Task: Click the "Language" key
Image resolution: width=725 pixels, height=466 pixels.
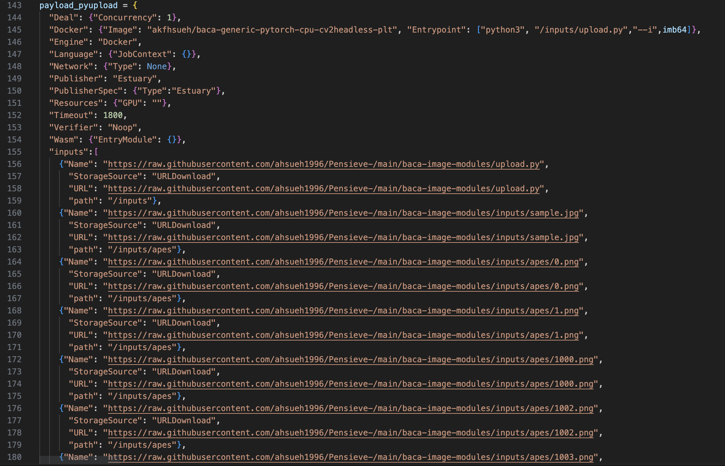Action: click(74, 54)
